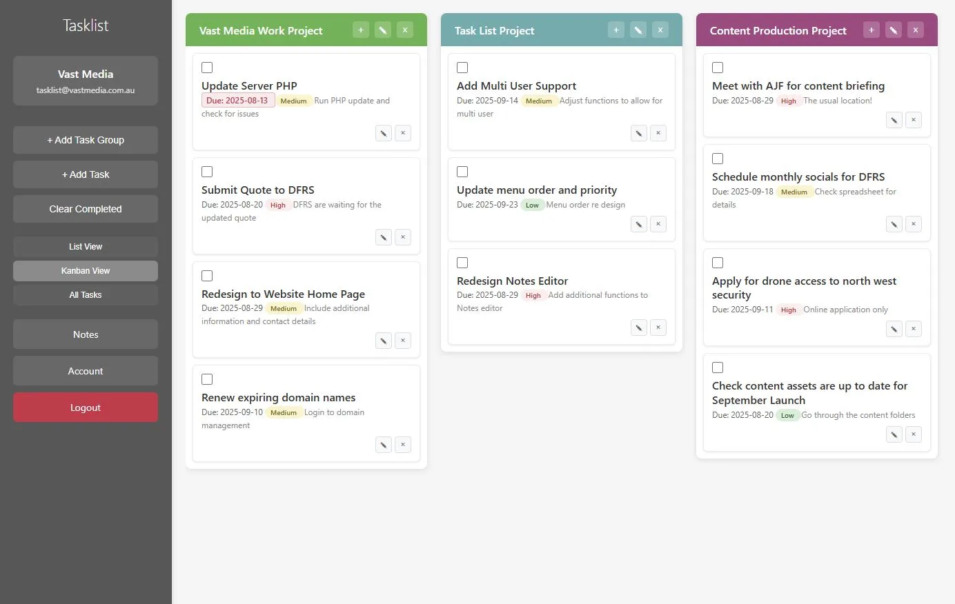955x604 pixels.
Task: Click 'Go through the content folders' text
Action: tap(858, 415)
